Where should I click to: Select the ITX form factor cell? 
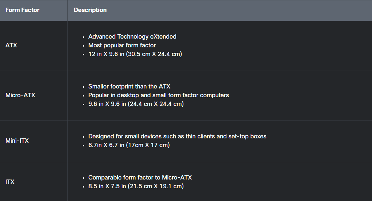pyautogui.click(x=34, y=182)
